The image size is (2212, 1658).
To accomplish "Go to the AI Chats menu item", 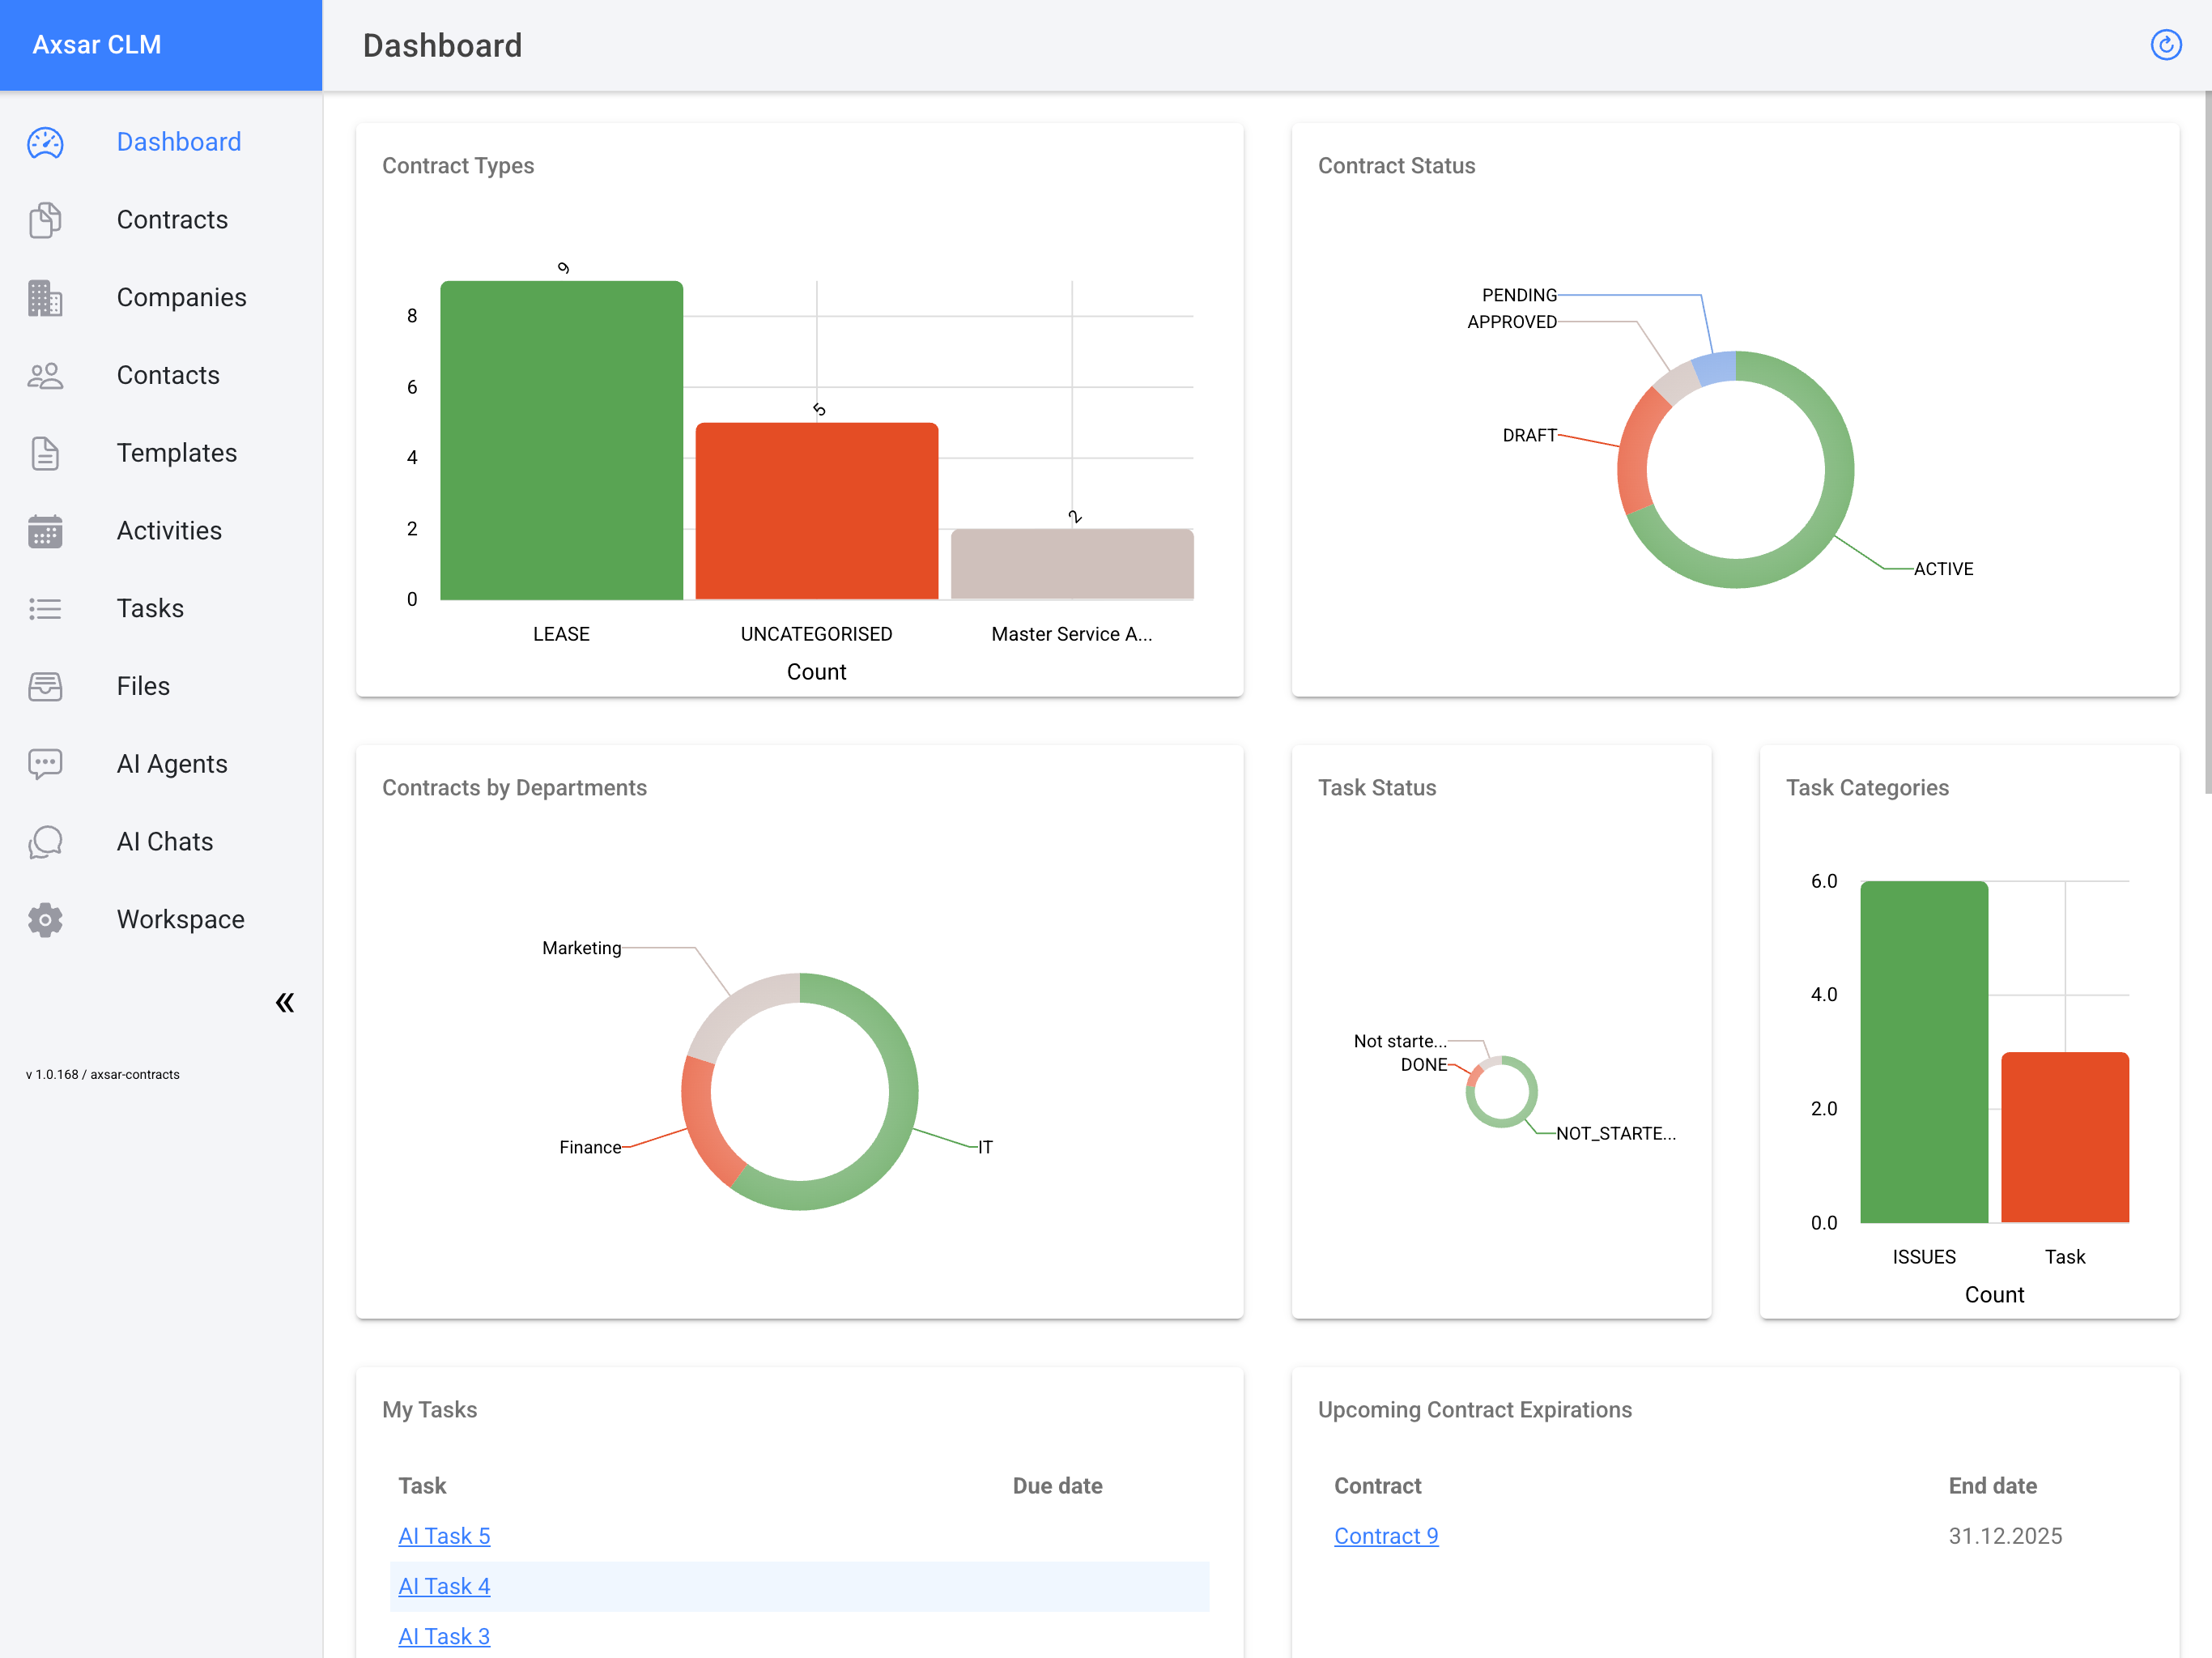I will [x=165, y=842].
